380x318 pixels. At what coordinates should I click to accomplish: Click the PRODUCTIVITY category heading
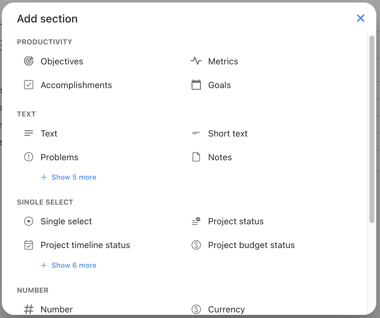(45, 42)
